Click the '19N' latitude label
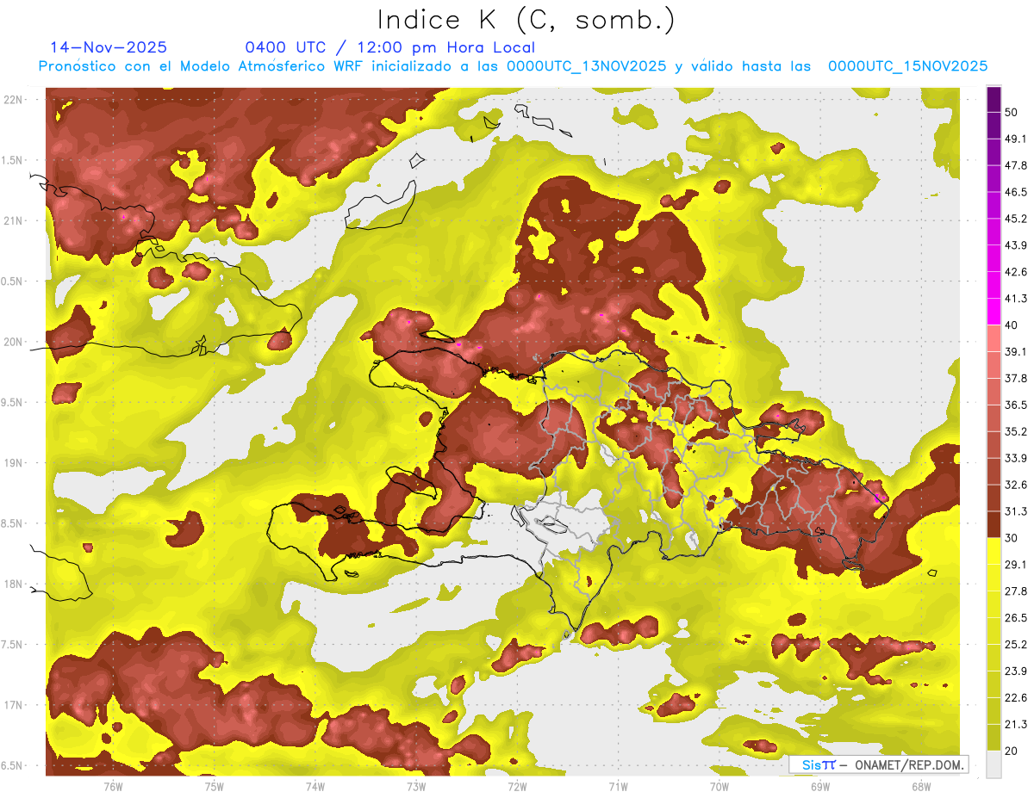Image resolution: width=1034 pixels, height=798 pixels. coord(14,463)
